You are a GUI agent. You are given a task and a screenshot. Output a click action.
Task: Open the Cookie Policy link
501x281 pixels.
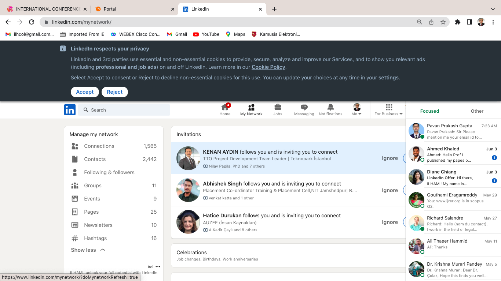point(268,67)
